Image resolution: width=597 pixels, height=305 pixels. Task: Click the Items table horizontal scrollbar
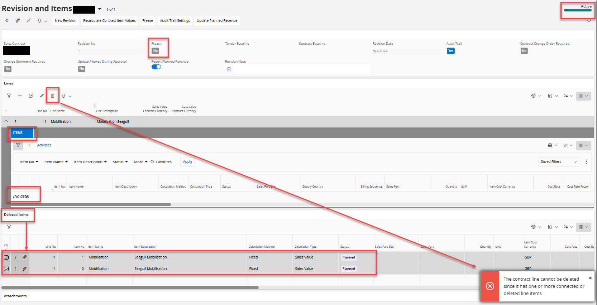pyautogui.click(x=91, y=205)
